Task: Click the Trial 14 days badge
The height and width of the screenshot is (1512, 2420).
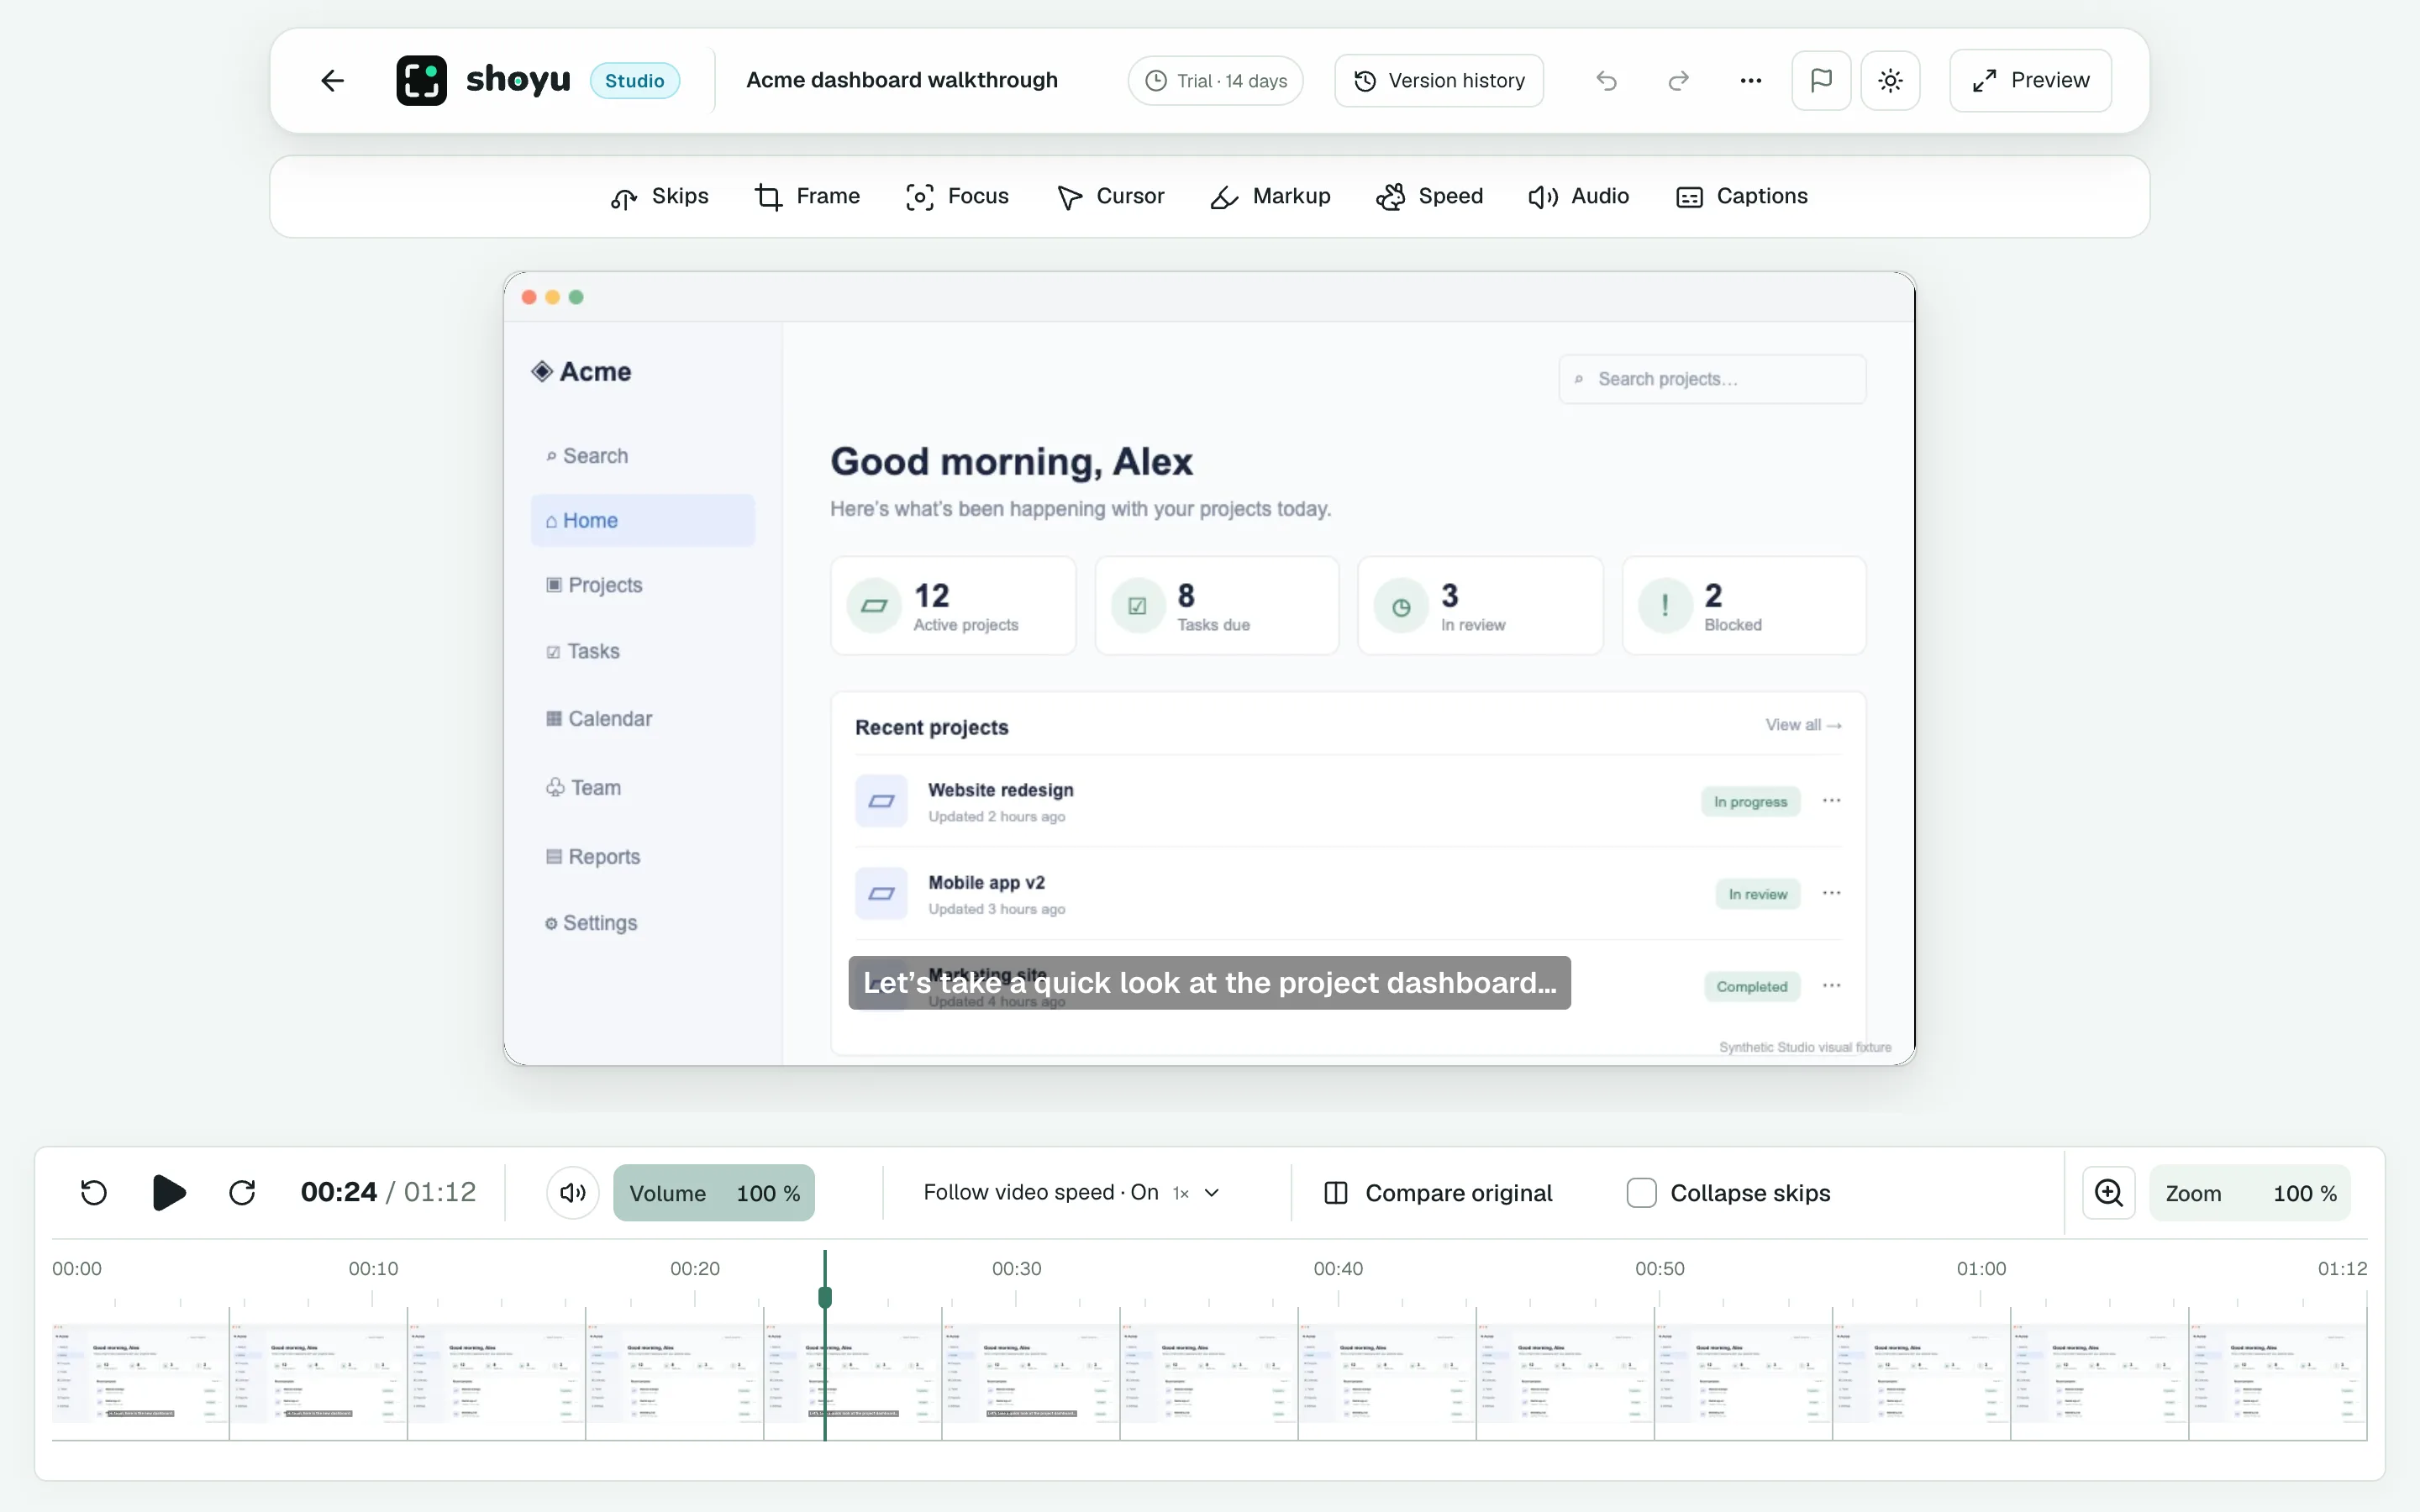Action: [x=1215, y=80]
